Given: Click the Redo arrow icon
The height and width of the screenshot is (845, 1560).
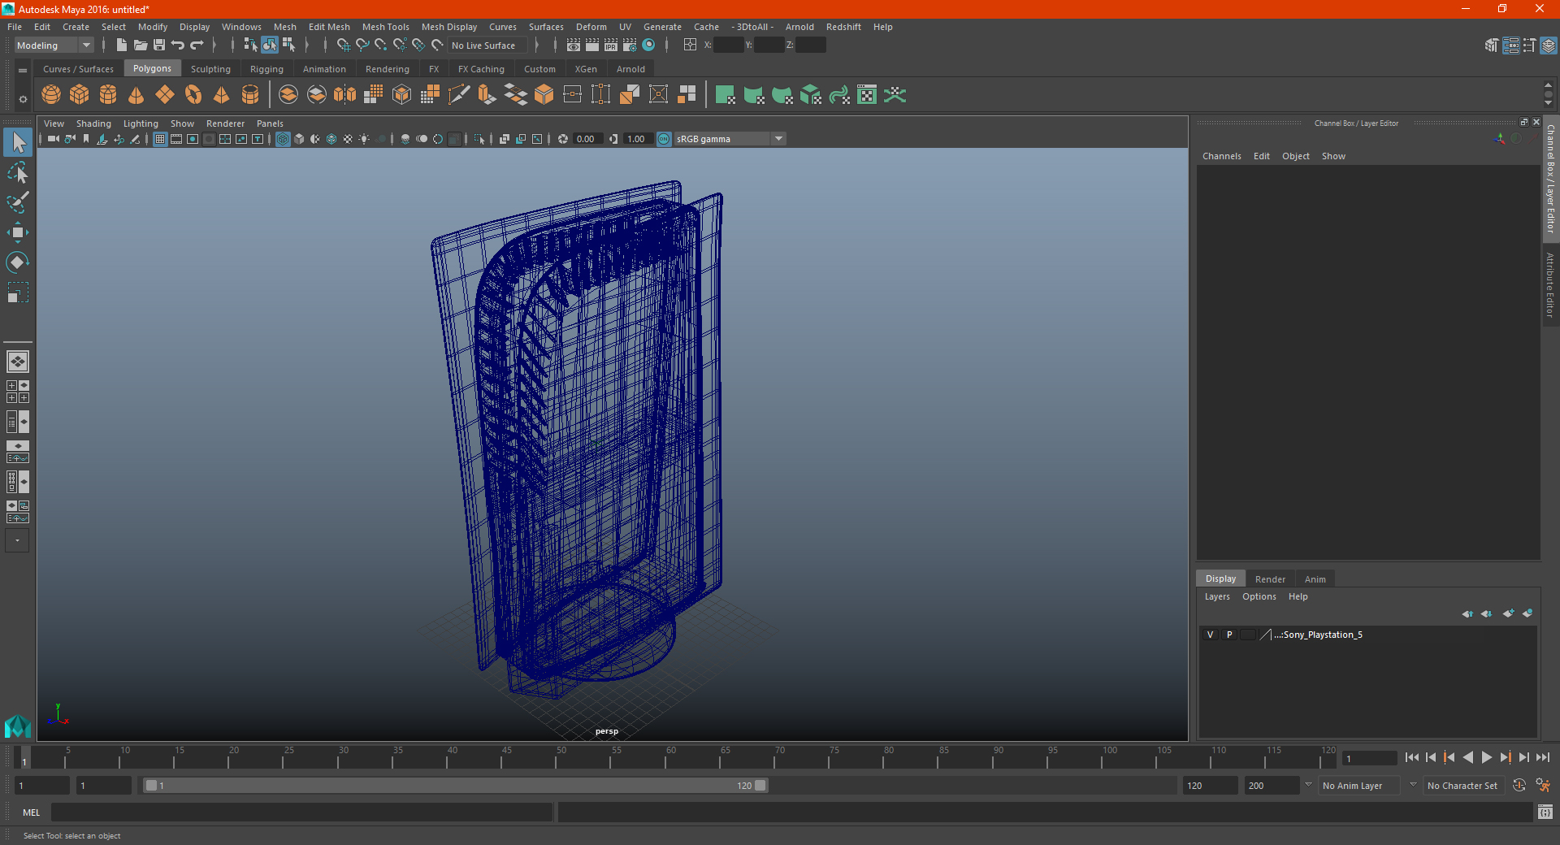Looking at the screenshot, I should (197, 45).
